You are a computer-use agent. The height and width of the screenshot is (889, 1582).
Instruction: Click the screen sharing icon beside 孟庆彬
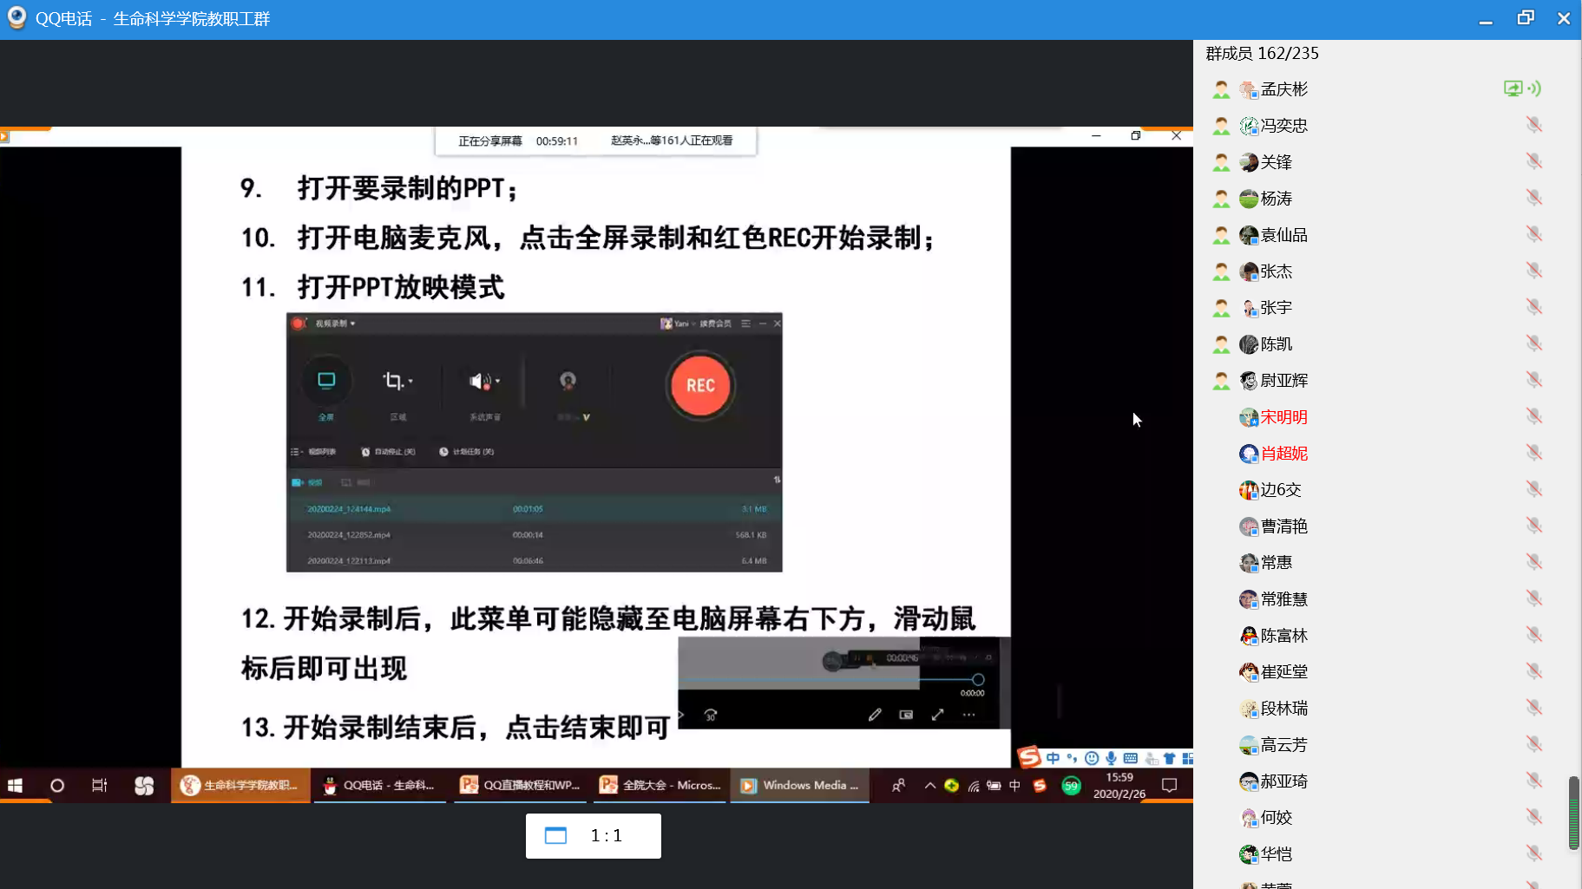coord(1513,88)
